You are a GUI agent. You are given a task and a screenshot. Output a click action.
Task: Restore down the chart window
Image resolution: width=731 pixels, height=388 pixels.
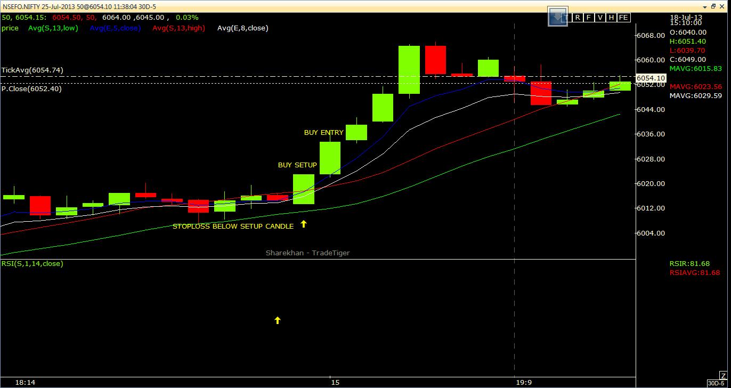pyautogui.click(x=714, y=6)
